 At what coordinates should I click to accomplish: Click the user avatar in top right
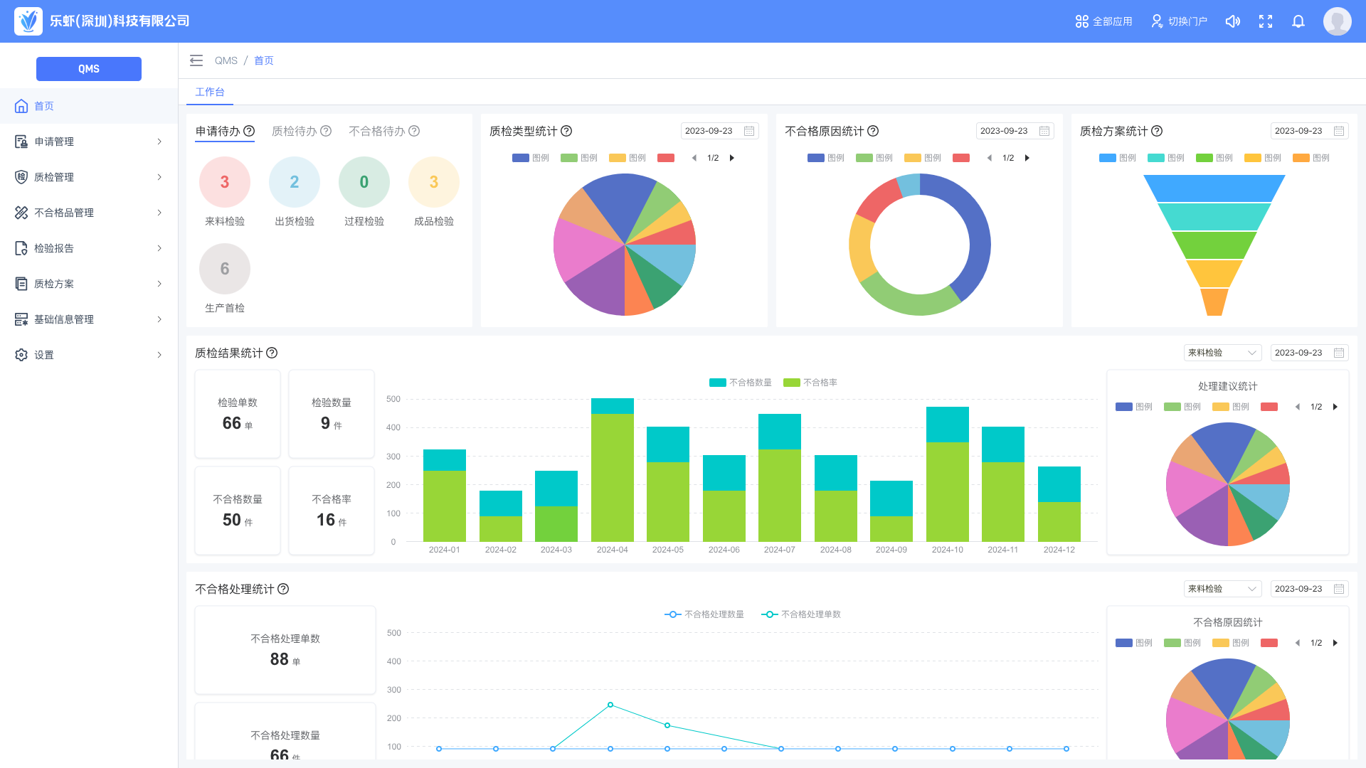point(1337,21)
